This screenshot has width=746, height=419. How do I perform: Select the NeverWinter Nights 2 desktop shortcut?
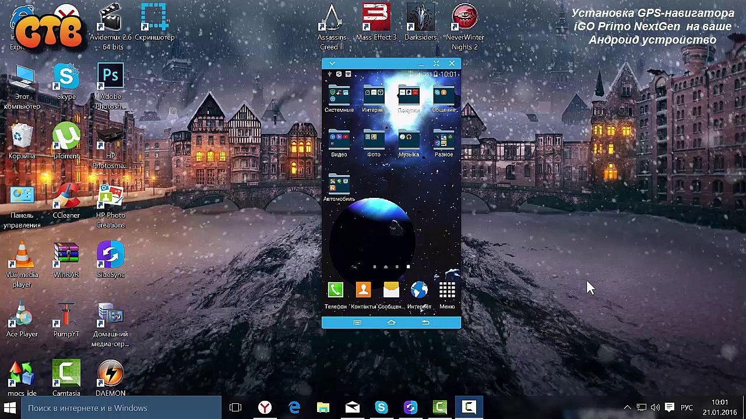(465, 27)
